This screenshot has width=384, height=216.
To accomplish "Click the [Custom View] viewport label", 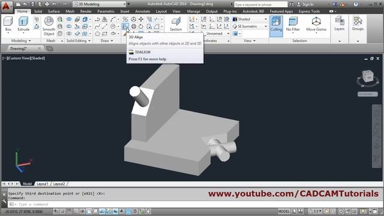I will tap(20, 58).
